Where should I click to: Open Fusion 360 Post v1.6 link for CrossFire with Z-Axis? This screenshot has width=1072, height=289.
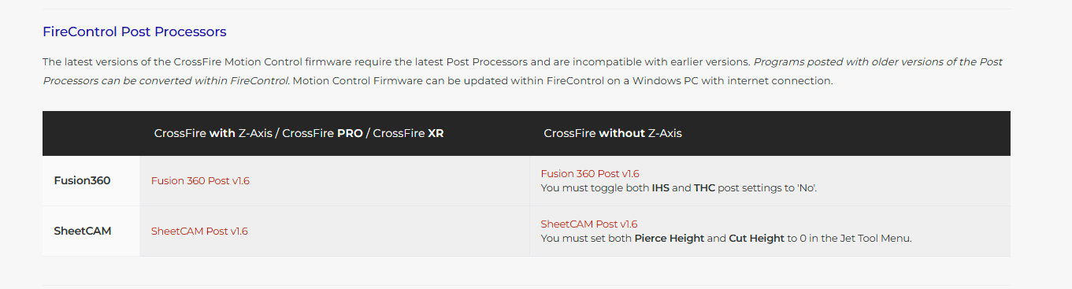click(x=200, y=180)
